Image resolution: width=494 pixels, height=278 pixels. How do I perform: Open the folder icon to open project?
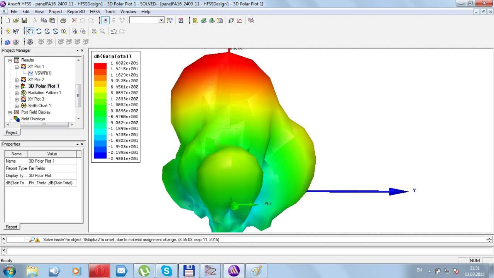point(16,20)
